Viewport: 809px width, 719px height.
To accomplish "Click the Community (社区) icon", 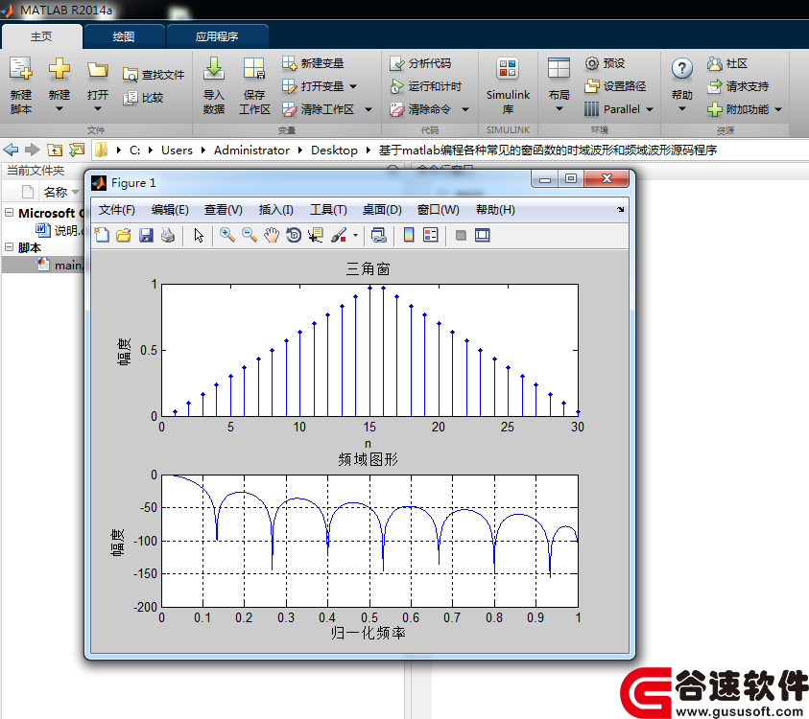I will coord(715,63).
